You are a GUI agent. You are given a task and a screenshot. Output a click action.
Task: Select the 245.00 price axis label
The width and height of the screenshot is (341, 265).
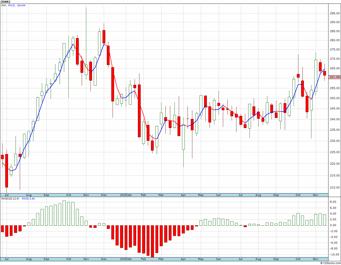335,109
